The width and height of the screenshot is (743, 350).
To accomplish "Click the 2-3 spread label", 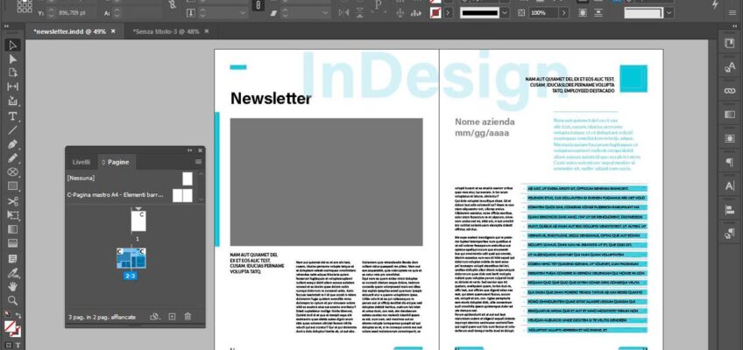I will click(131, 276).
